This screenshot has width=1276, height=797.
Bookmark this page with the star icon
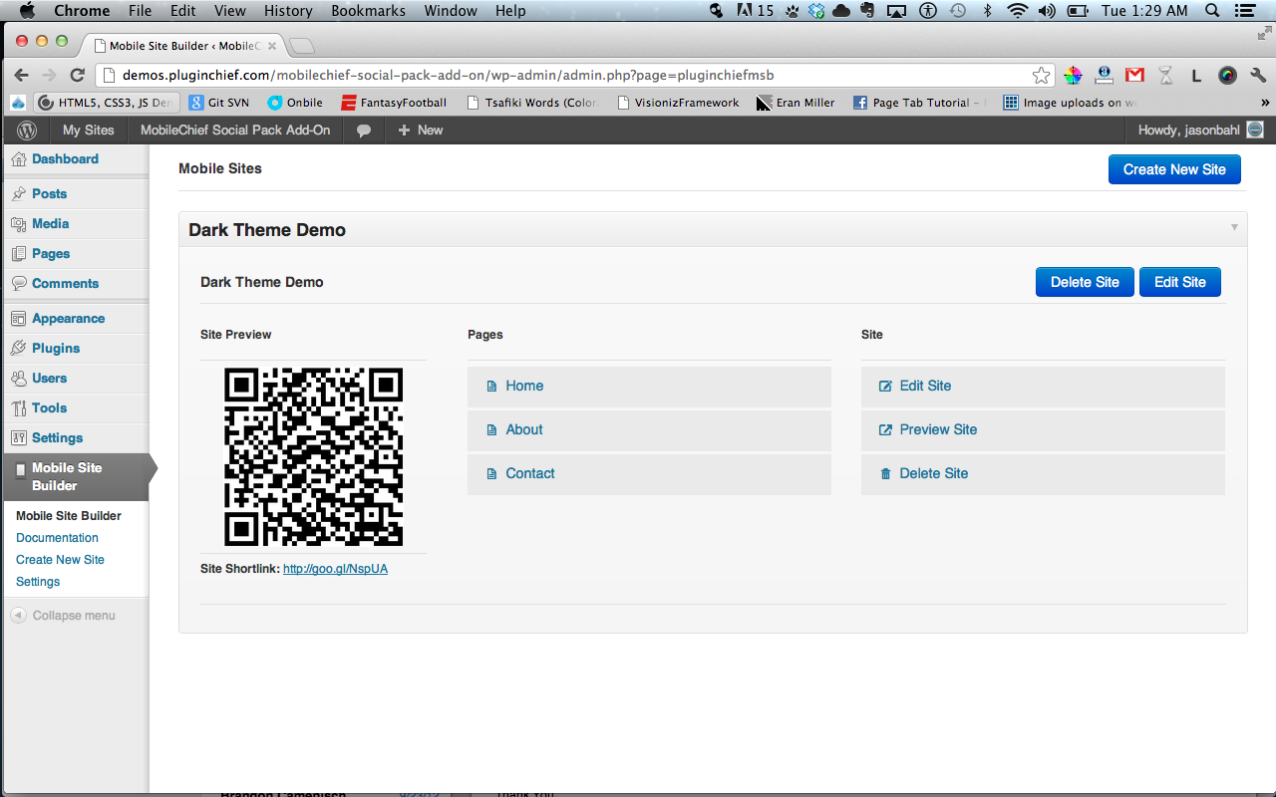1041,75
